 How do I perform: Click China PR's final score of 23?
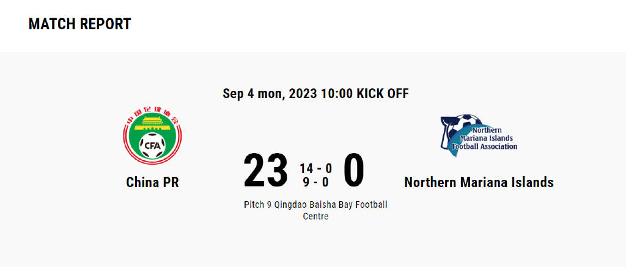click(x=265, y=170)
